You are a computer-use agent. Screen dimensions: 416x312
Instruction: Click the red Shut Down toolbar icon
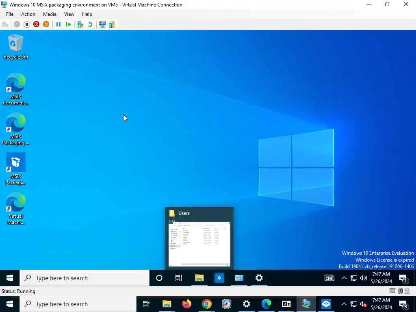[x=36, y=24]
